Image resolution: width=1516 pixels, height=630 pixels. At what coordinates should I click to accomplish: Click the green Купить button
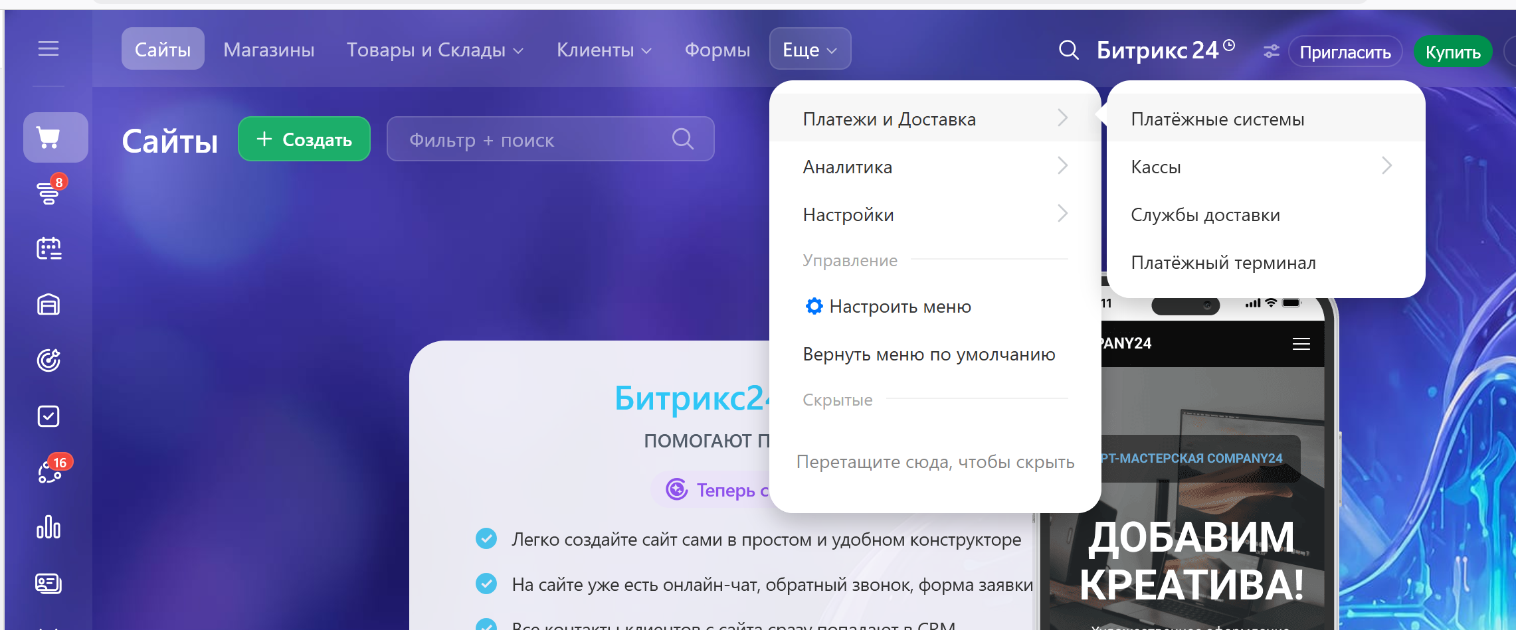[1453, 52]
